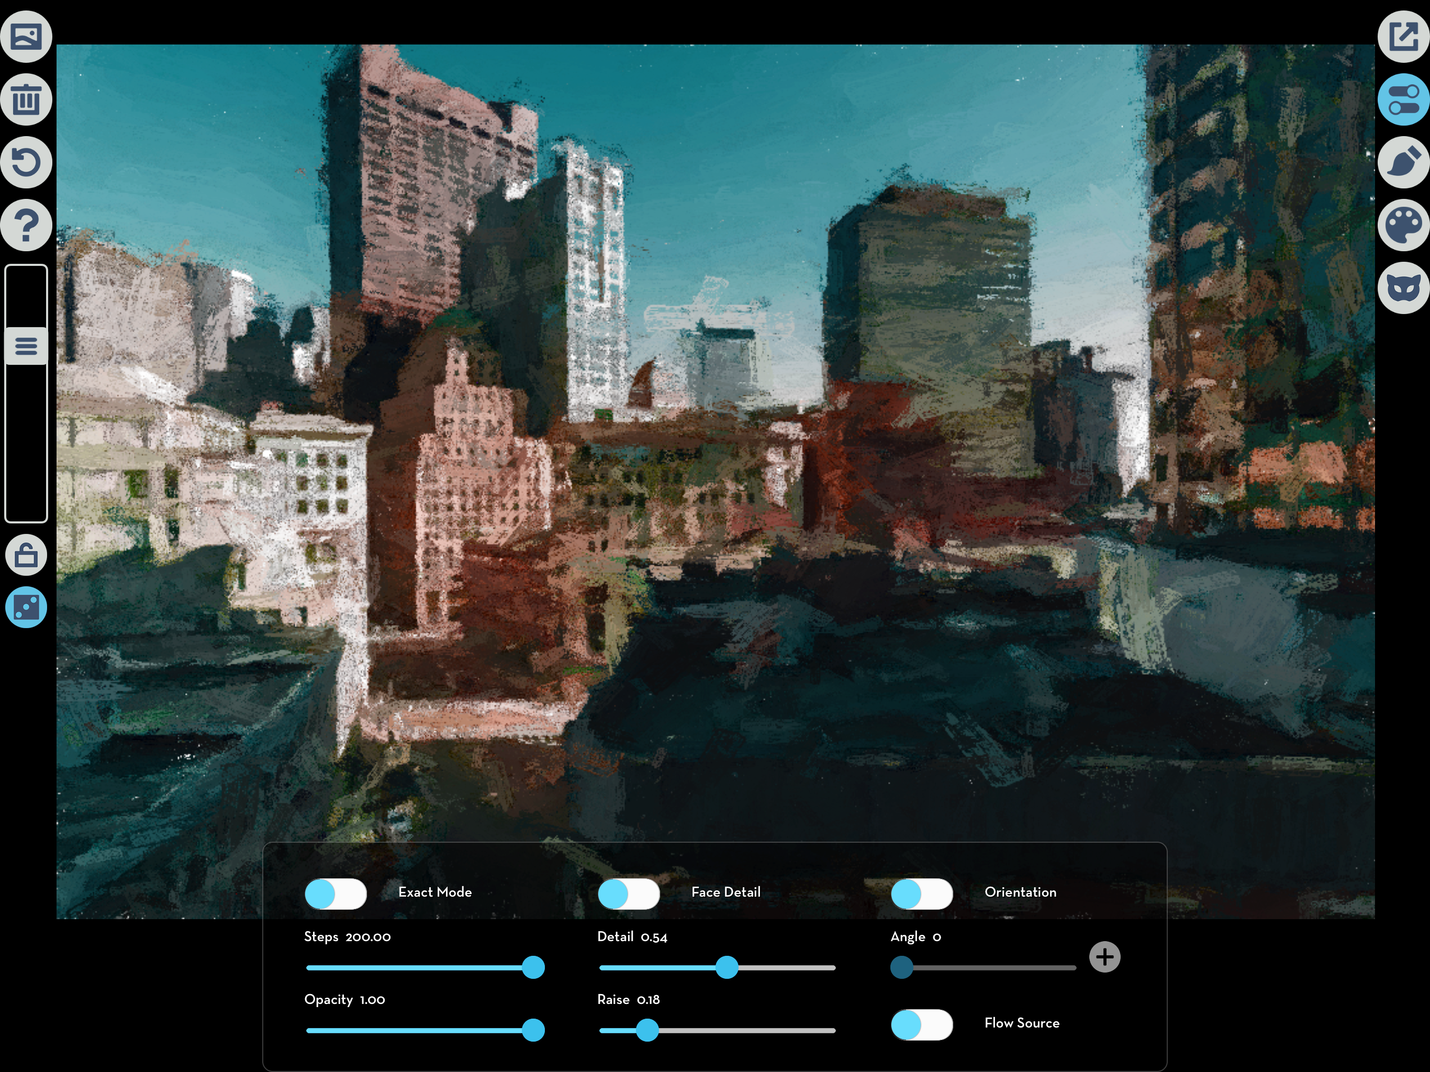Image resolution: width=1430 pixels, height=1072 pixels.
Task: Click the trash can delete icon
Action: pos(26,99)
